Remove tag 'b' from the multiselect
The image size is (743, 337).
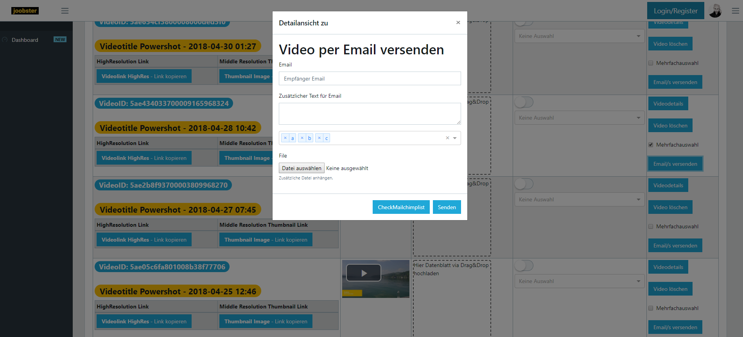[x=302, y=138]
